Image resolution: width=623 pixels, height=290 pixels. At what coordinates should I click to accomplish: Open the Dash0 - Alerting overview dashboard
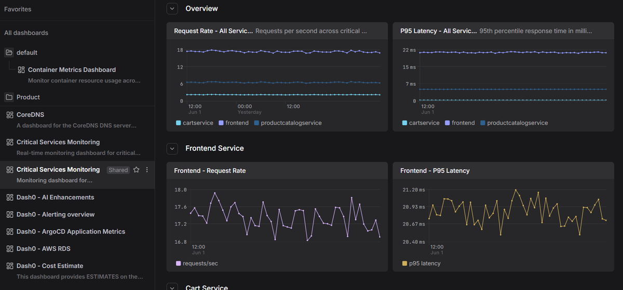(x=56, y=214)
